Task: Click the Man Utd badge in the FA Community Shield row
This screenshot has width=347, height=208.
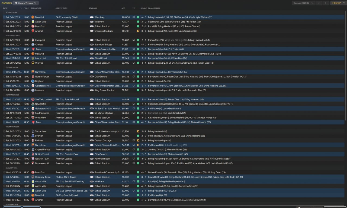Action: (33, 17)
